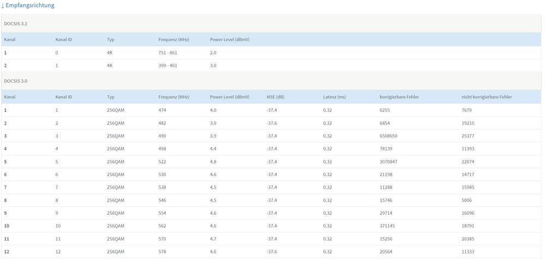Screen dimensions: 545x259
Task: Click correctable error value 6508650
Action: tap(392, 136)
